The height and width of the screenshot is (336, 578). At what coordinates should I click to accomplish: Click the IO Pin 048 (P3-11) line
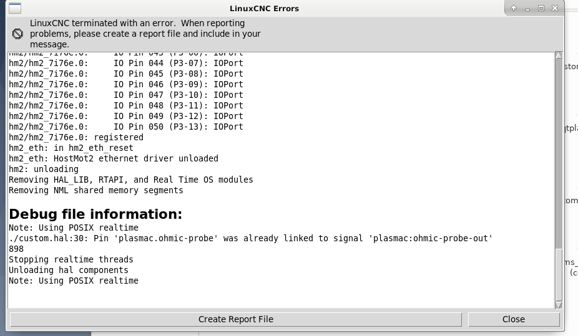coord(126,105)
